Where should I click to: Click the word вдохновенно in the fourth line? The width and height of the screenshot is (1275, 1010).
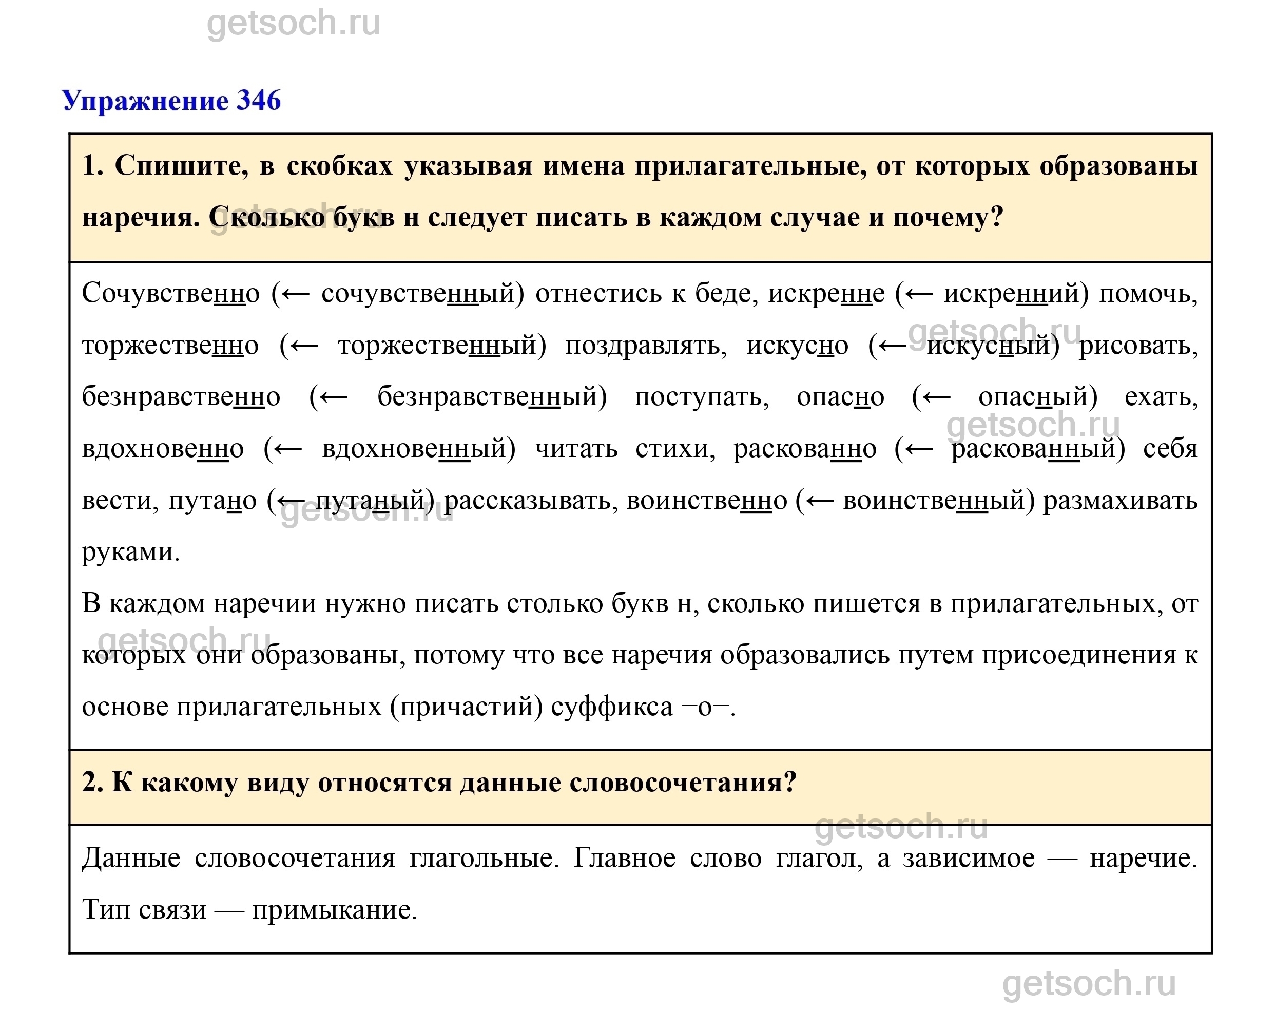coord(163,449)
